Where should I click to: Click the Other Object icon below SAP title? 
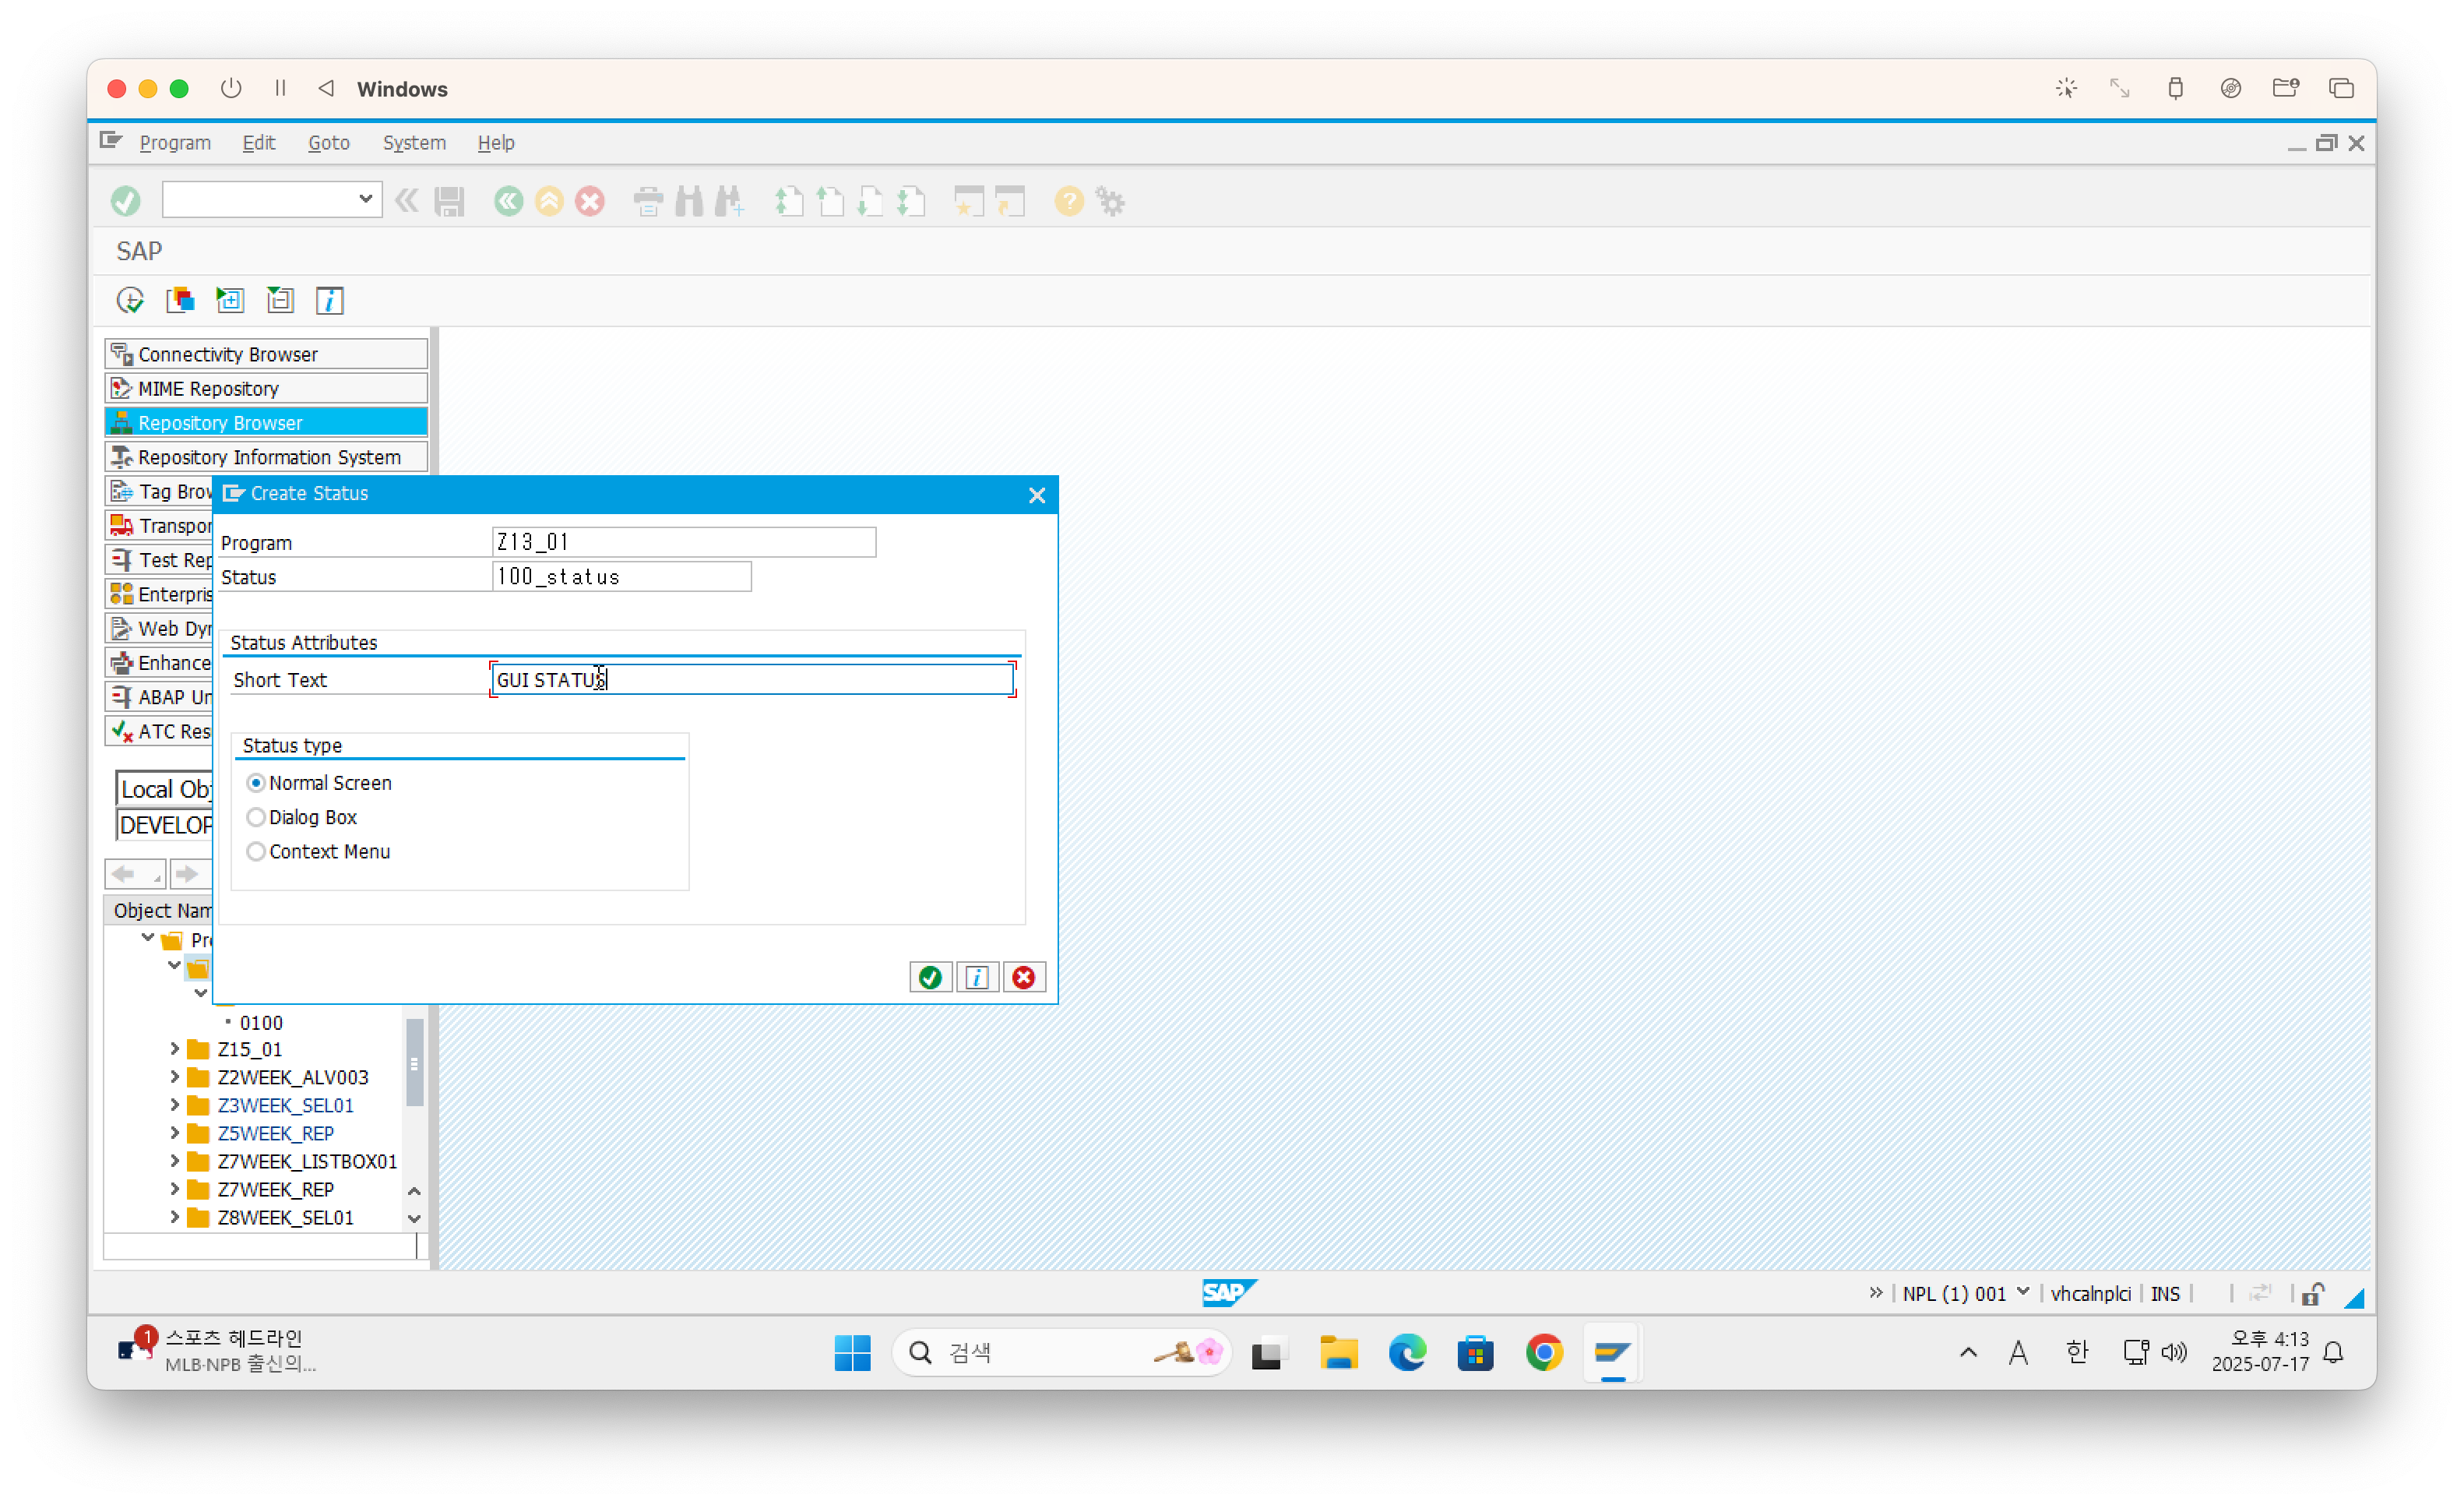tap(180, 300)
